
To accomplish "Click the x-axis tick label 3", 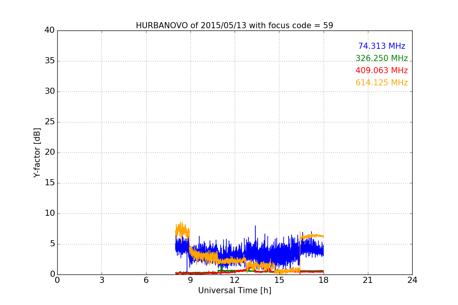I will tap(102, 280).
